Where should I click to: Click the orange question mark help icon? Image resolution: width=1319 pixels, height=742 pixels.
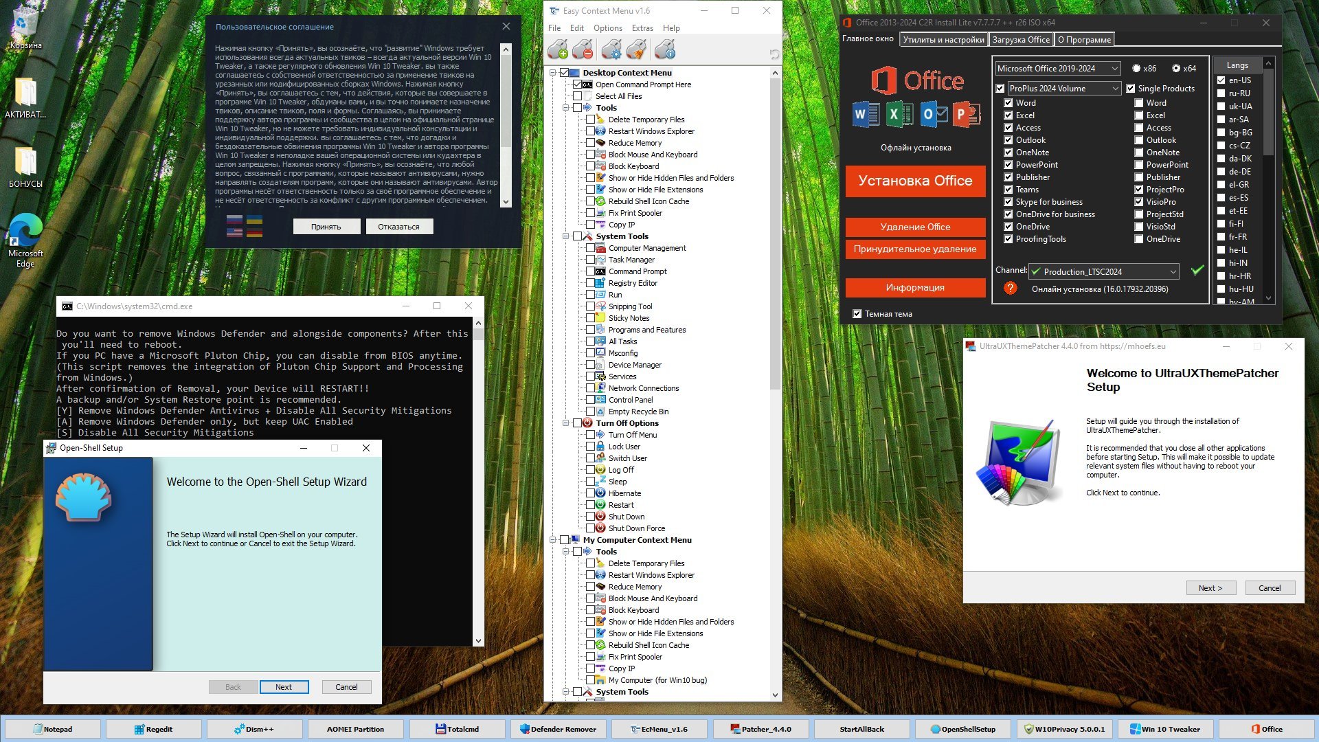click(x=1010, y=288)
